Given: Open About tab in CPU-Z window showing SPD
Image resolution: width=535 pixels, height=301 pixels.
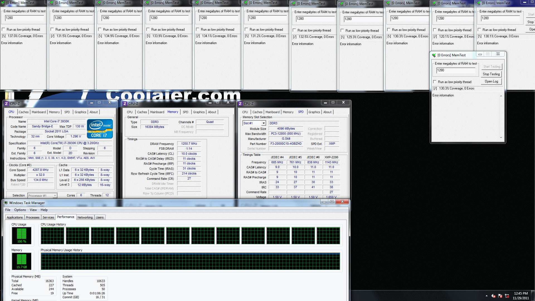Looking at the screenshot, I should (327, 112).
